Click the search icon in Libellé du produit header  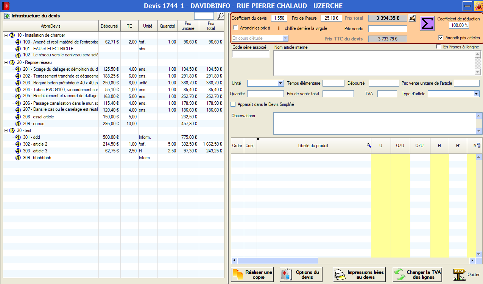369,146
